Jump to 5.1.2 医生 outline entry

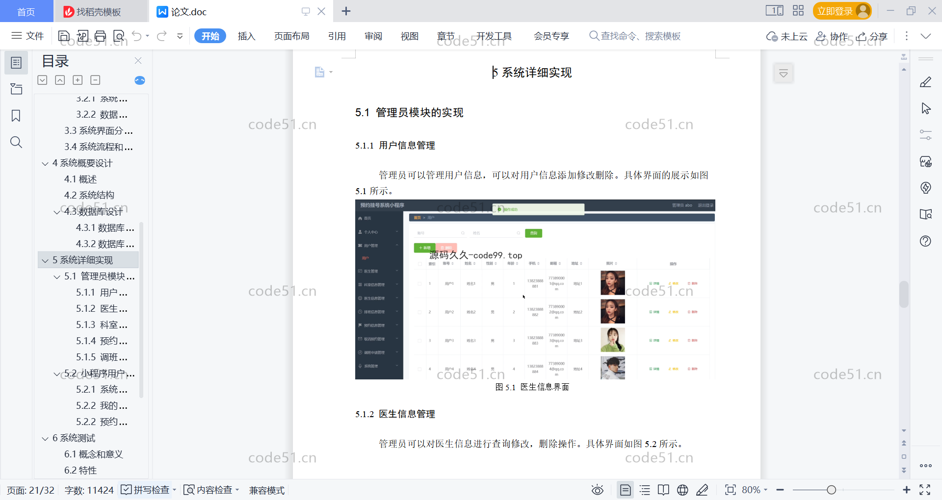click(102, 309)
